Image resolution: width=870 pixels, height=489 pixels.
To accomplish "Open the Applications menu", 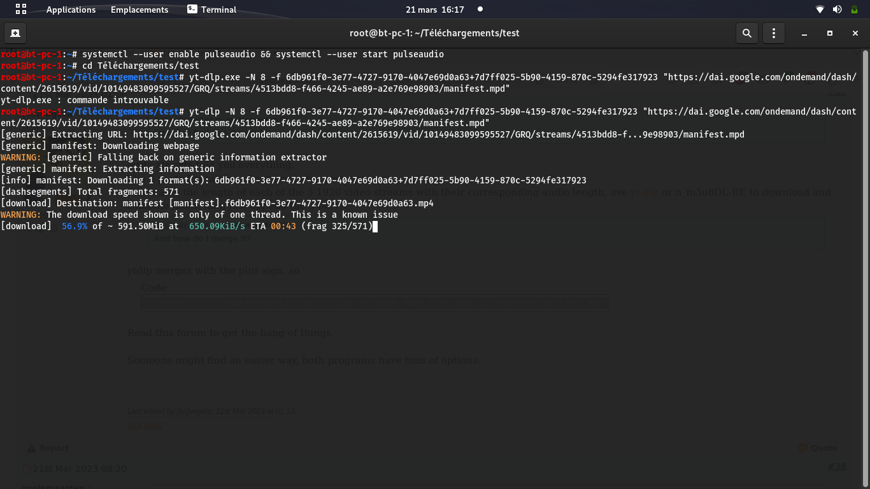I will [71, 10].
